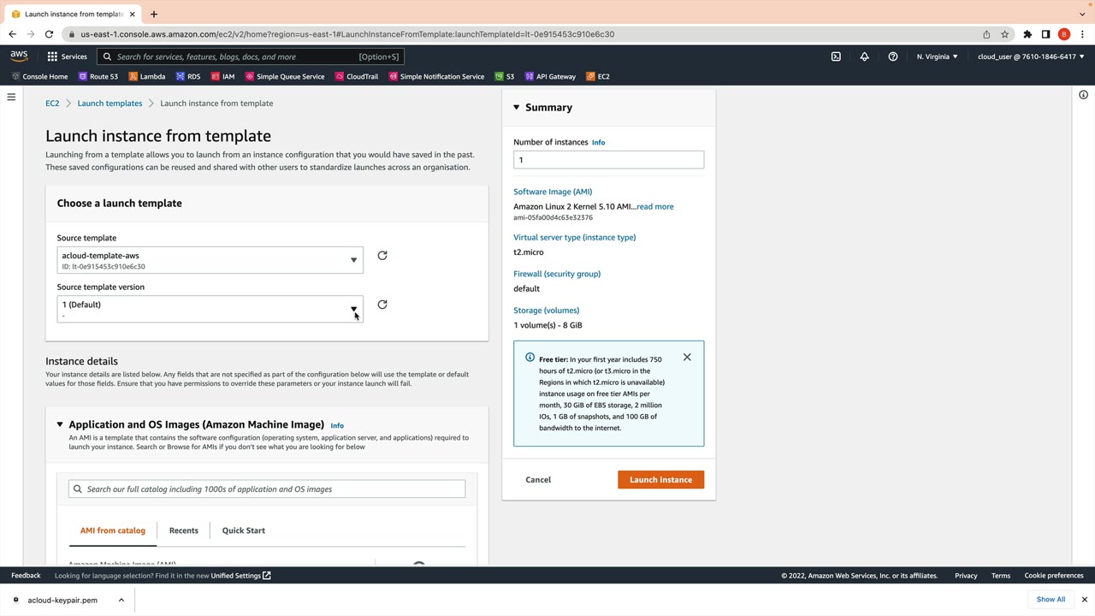Viewport: 1095px width, 616px height.
Task: Go to EC2 breadcrumb link
Action: [52, 104]
